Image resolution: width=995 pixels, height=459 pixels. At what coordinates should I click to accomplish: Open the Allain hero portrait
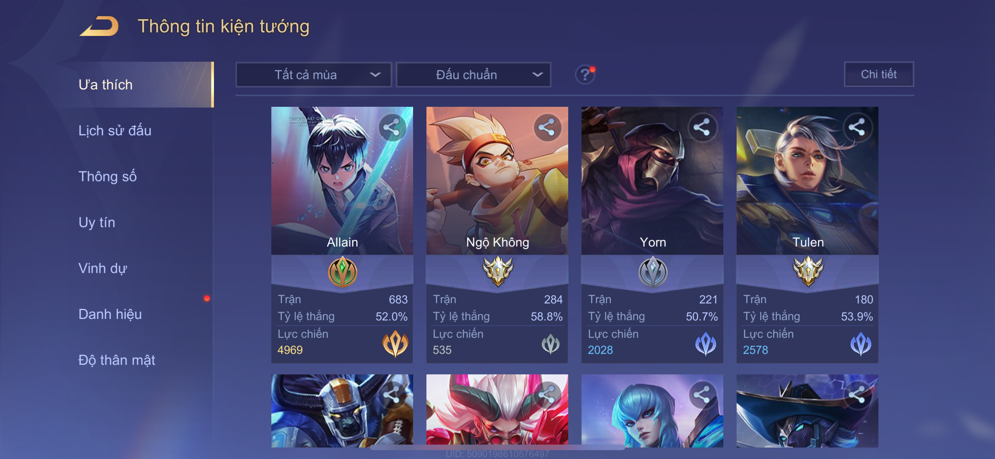[342, 180]
